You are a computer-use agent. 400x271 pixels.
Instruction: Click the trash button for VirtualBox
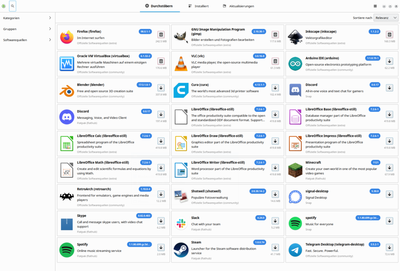click(161, 61)
